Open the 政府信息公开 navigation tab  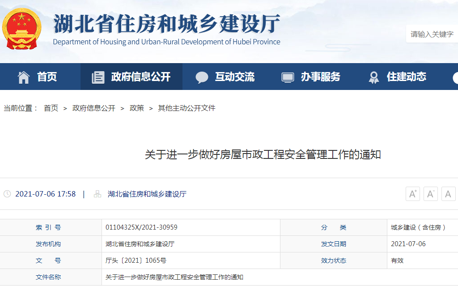131,77
